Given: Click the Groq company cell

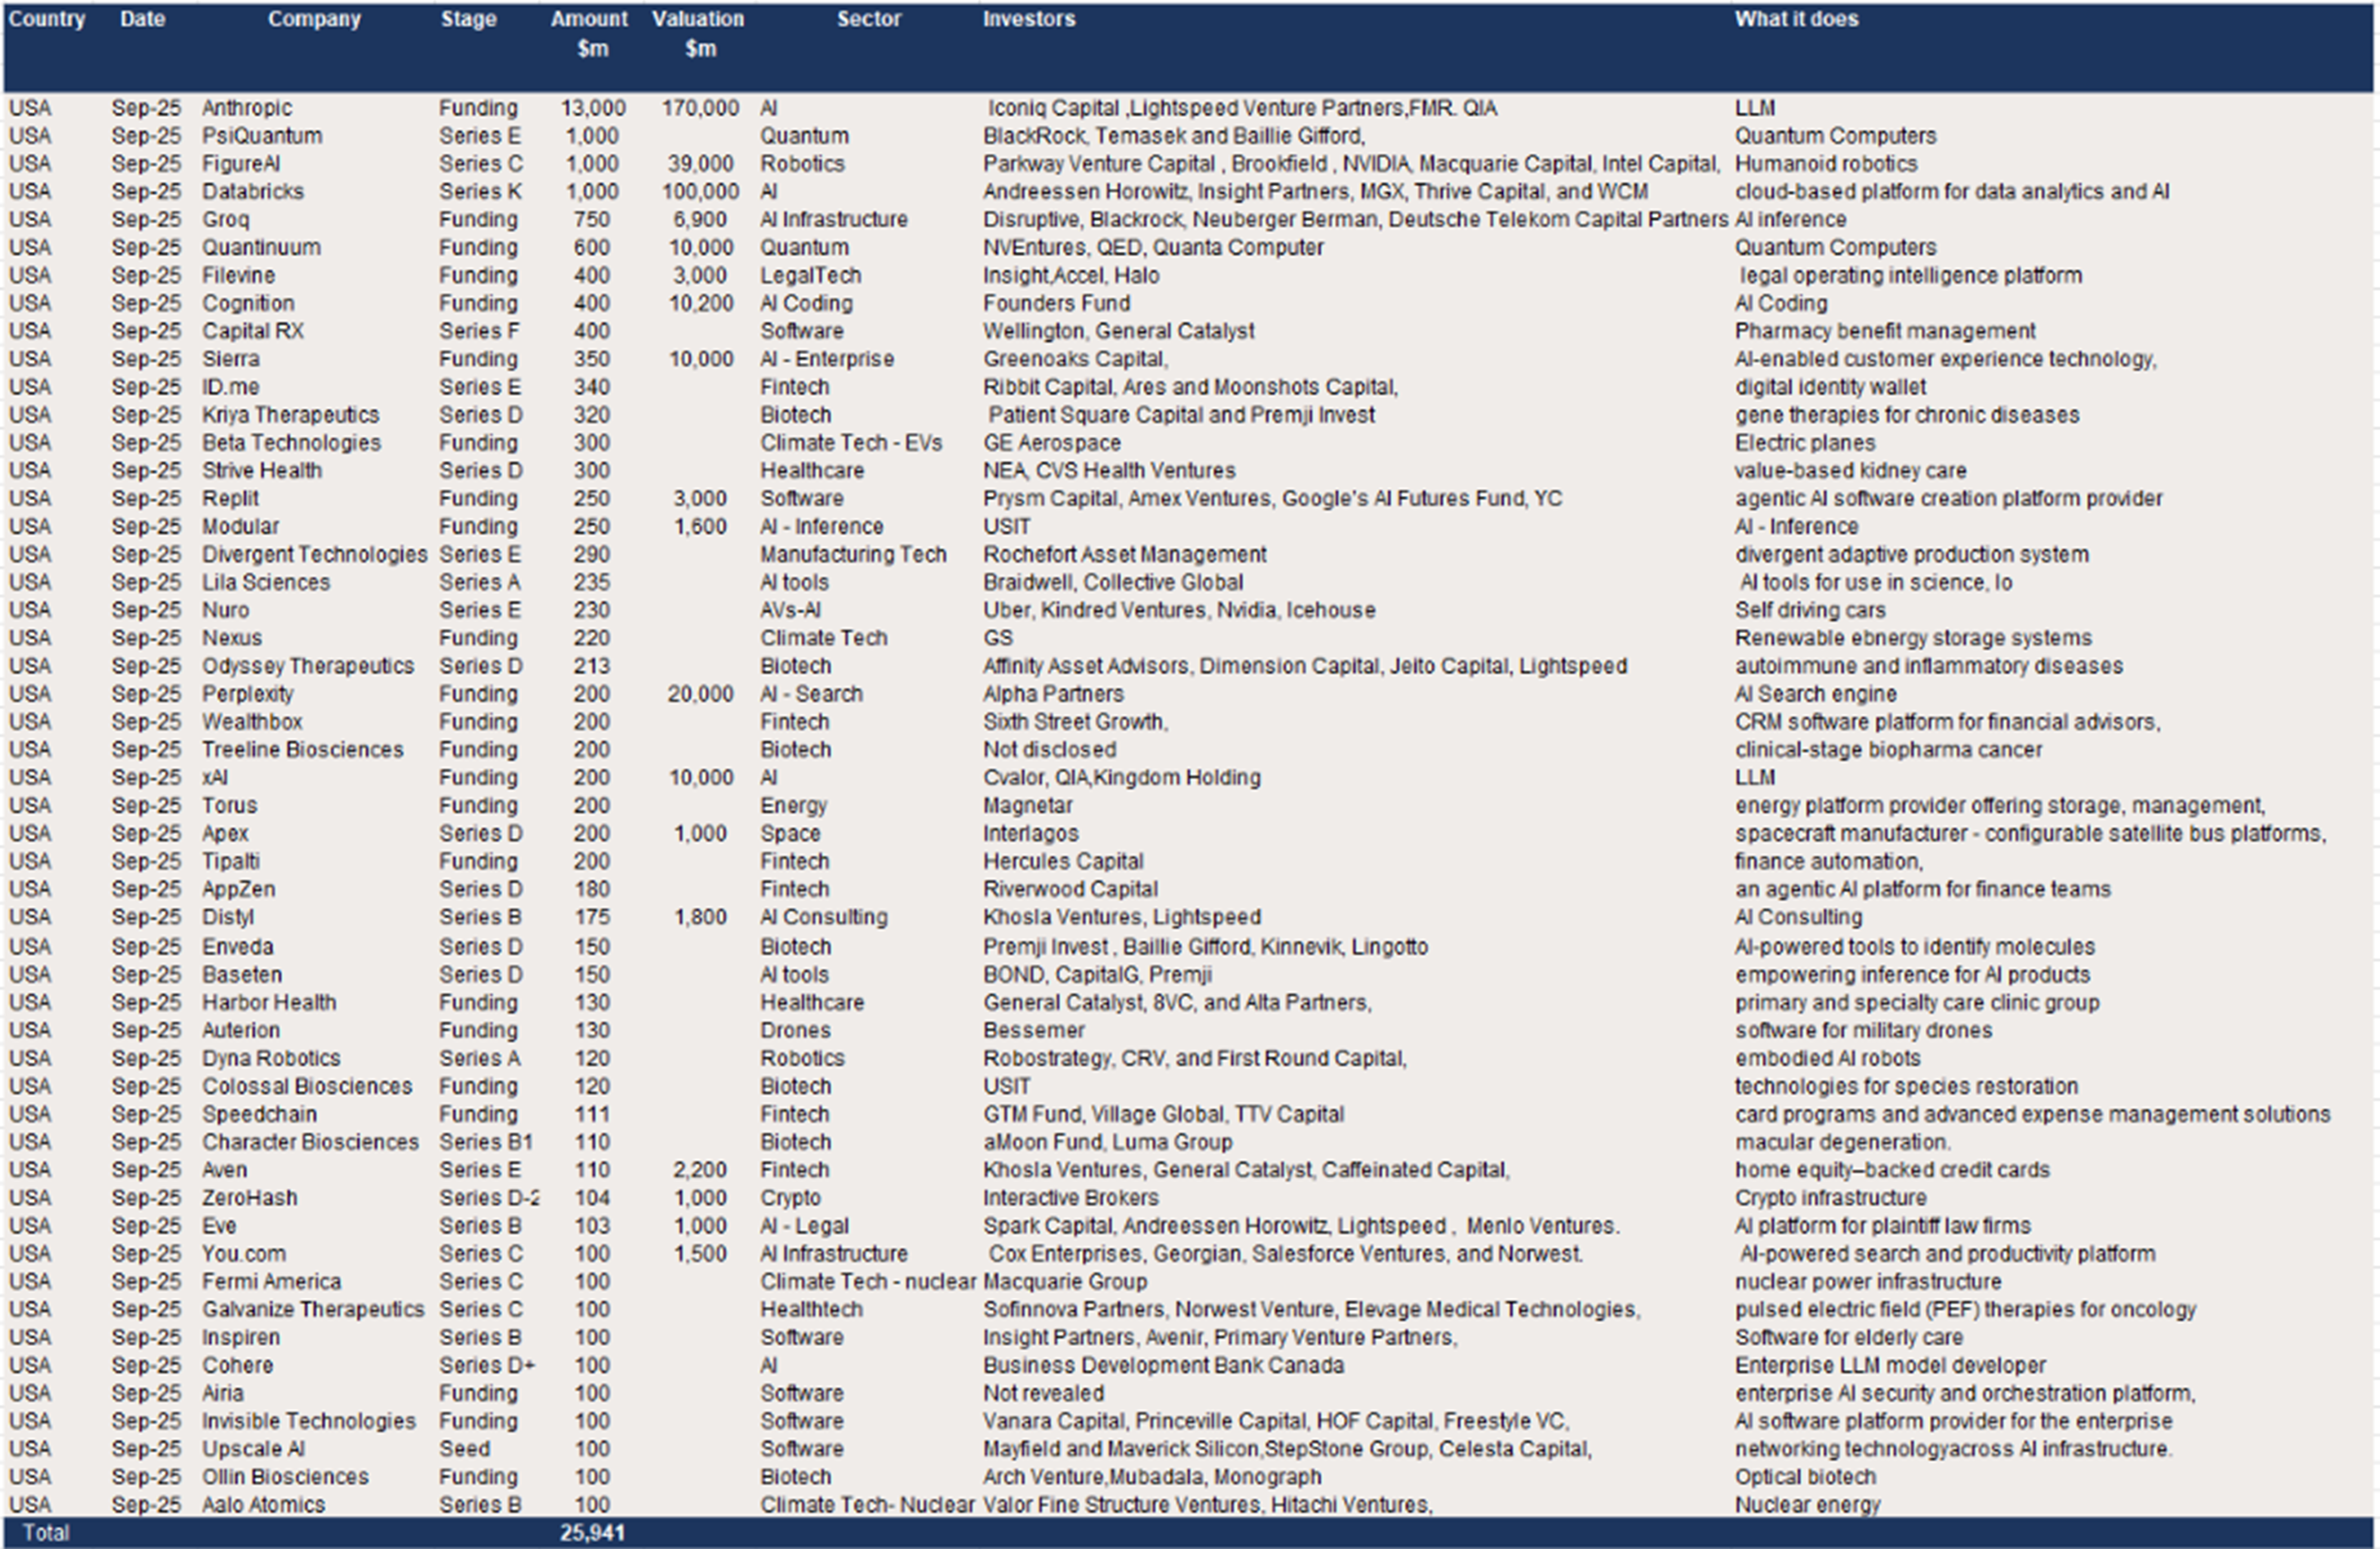Looking at the screenshot, I should point(226,220).
